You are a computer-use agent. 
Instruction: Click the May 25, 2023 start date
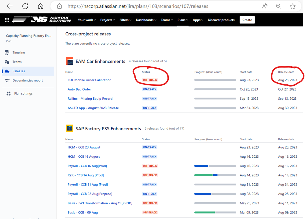[x=249, y=203]
